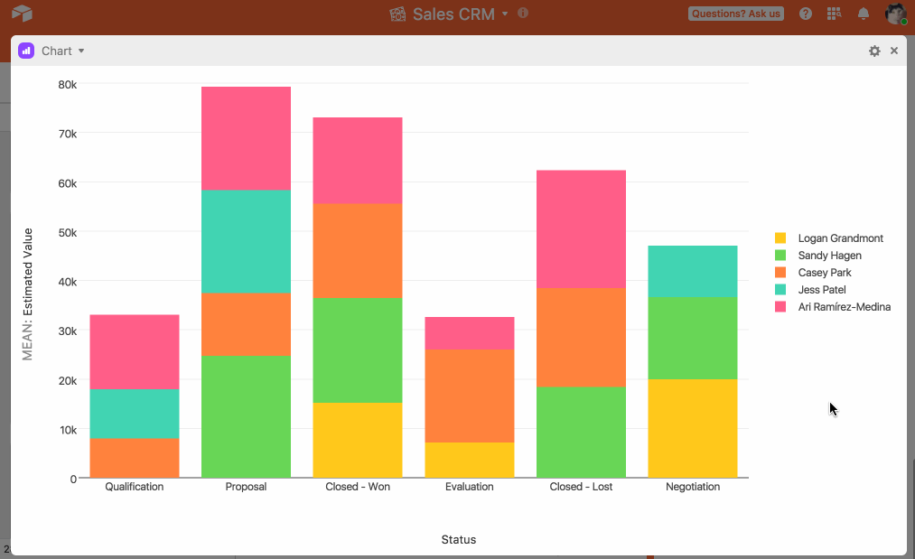The height and width of the screenshot is (559, 915).
Task: Close the Chart panel
Action: (894, 51)
